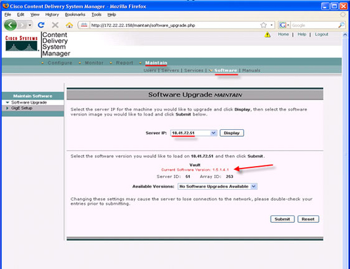The image size is (350, 269).
Task: Click the Firefox window title bar icon
Action: coord(6,6)
